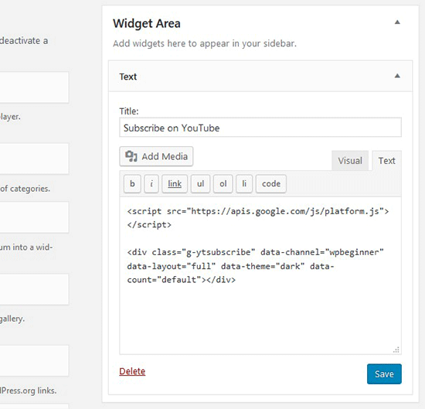425x409 pixels.
Task: Collapse the Widget Area panel arrow
Action: (x=397, y=22)
